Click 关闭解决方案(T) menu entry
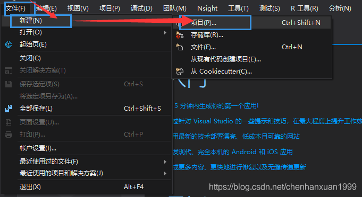 tap(87, 70)
